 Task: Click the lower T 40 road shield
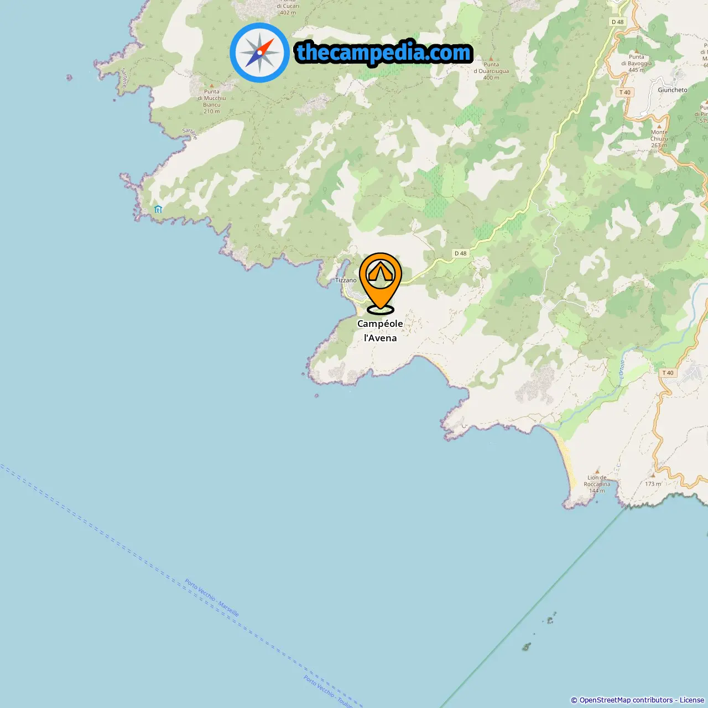[668, 373]
